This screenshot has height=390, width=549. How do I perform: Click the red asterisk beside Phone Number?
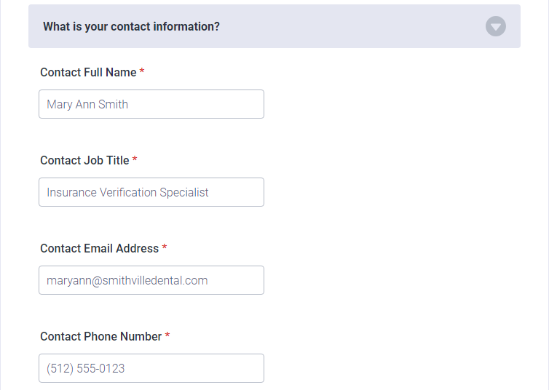167,335
